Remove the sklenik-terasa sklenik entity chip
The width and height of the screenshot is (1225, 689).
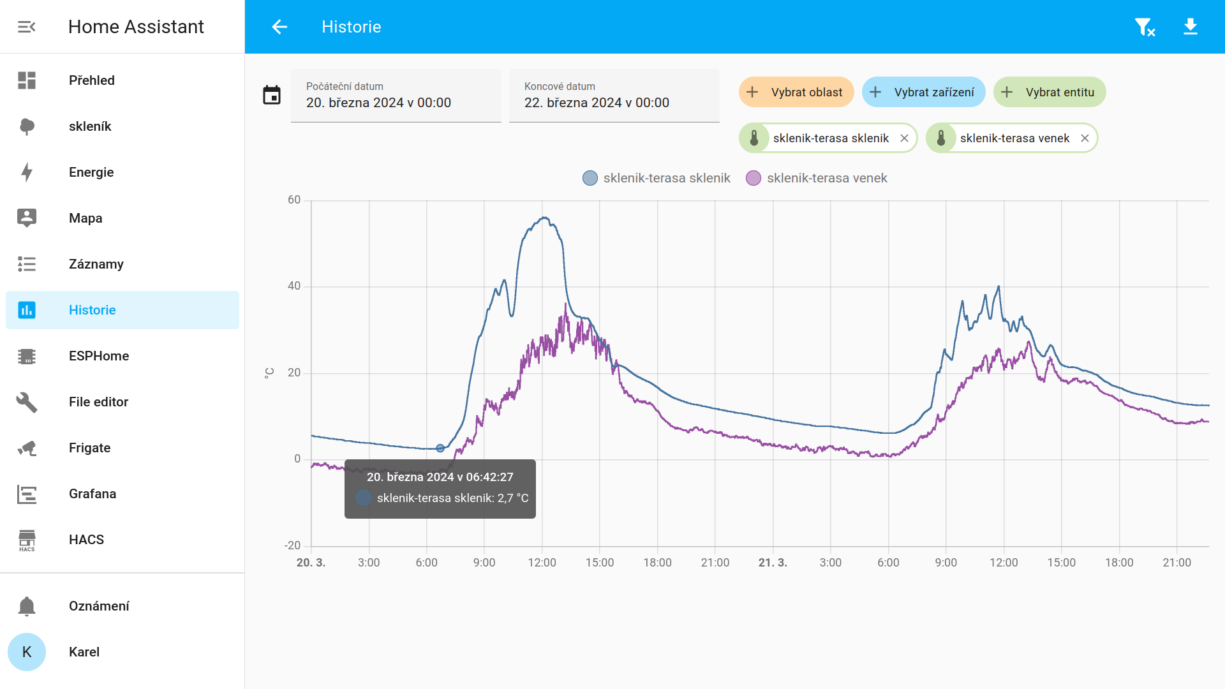pos(904,138)
